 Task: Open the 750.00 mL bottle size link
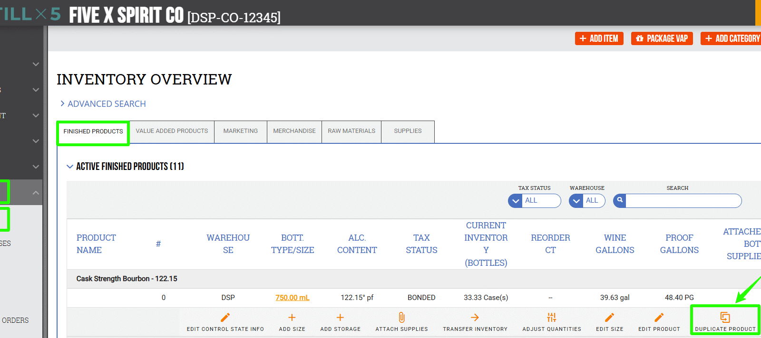(292, 298)
